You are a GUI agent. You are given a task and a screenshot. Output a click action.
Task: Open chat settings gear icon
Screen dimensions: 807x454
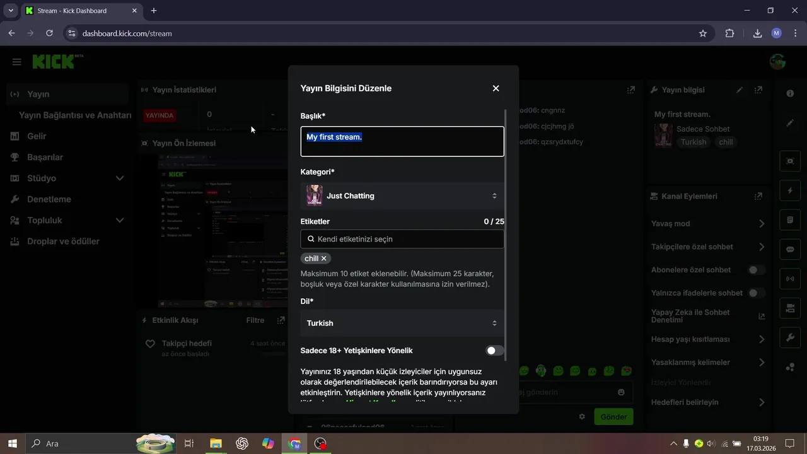(582, 417)
